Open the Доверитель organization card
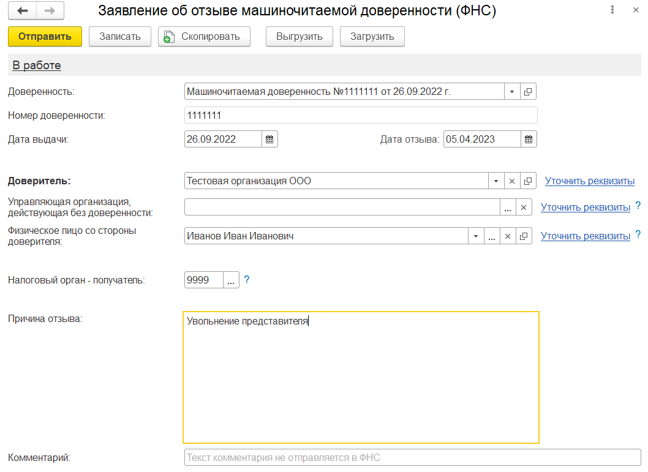The image size is (648, 472). pos(528,181)
